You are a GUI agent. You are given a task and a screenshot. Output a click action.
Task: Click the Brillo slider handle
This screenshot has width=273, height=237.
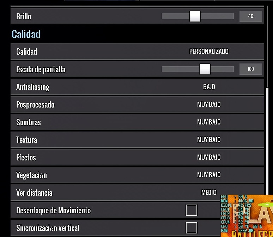(195, 16)
